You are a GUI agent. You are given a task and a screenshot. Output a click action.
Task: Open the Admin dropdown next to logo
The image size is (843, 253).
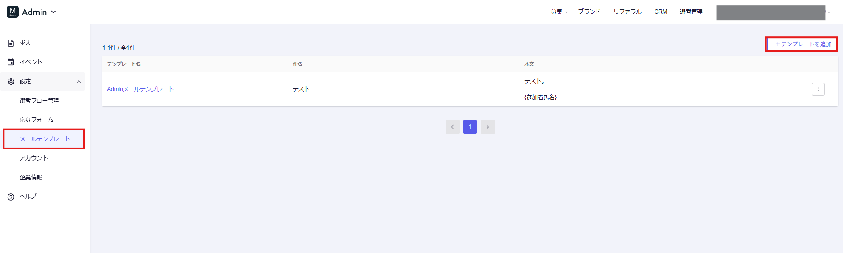point(53,12)
